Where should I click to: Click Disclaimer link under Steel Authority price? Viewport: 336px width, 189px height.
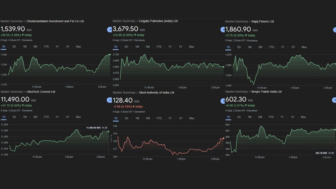click(140, 112)
